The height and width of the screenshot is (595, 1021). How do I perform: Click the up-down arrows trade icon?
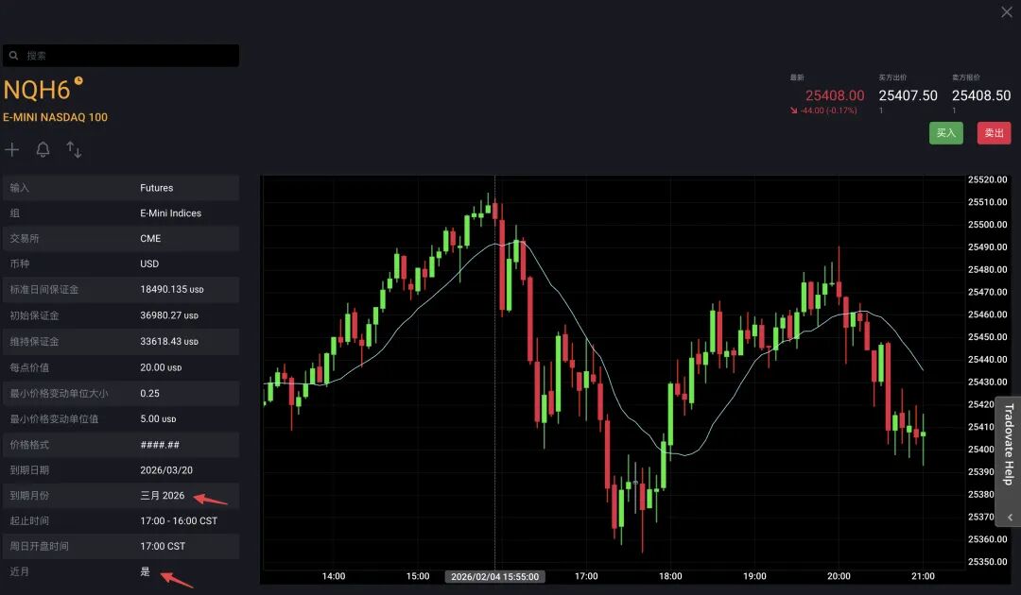tap(74, 150)
